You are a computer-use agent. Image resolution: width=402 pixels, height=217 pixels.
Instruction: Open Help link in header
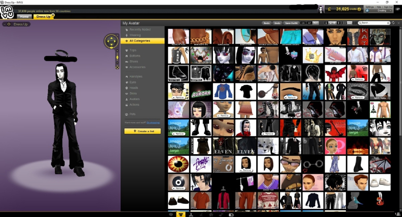point(379,7)
